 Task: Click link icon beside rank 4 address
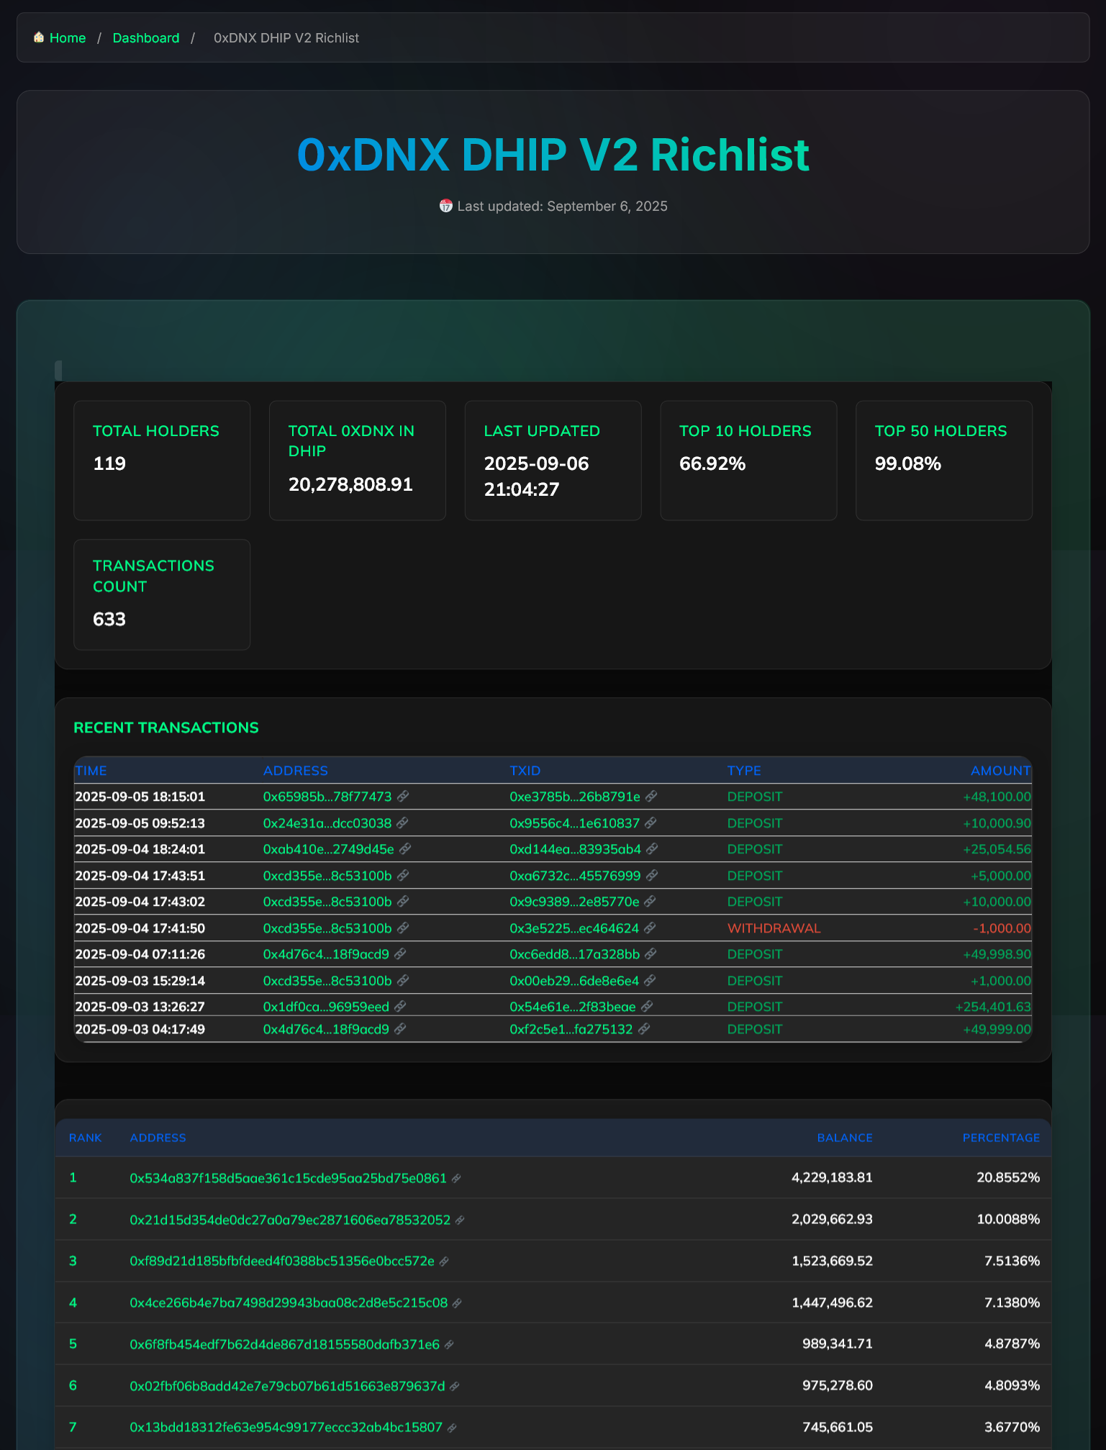[457, 1303]
